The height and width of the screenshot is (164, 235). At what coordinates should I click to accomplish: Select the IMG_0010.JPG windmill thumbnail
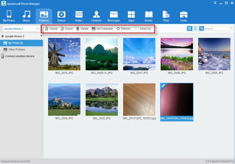point(64,54)
